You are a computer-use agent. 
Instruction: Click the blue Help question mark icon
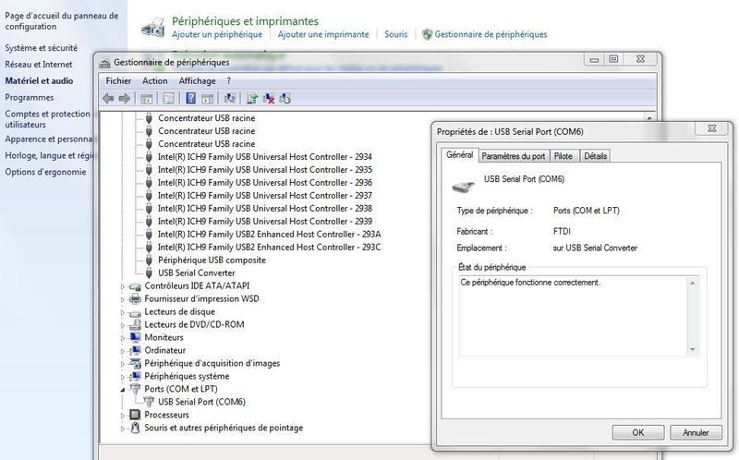[190, 98]
